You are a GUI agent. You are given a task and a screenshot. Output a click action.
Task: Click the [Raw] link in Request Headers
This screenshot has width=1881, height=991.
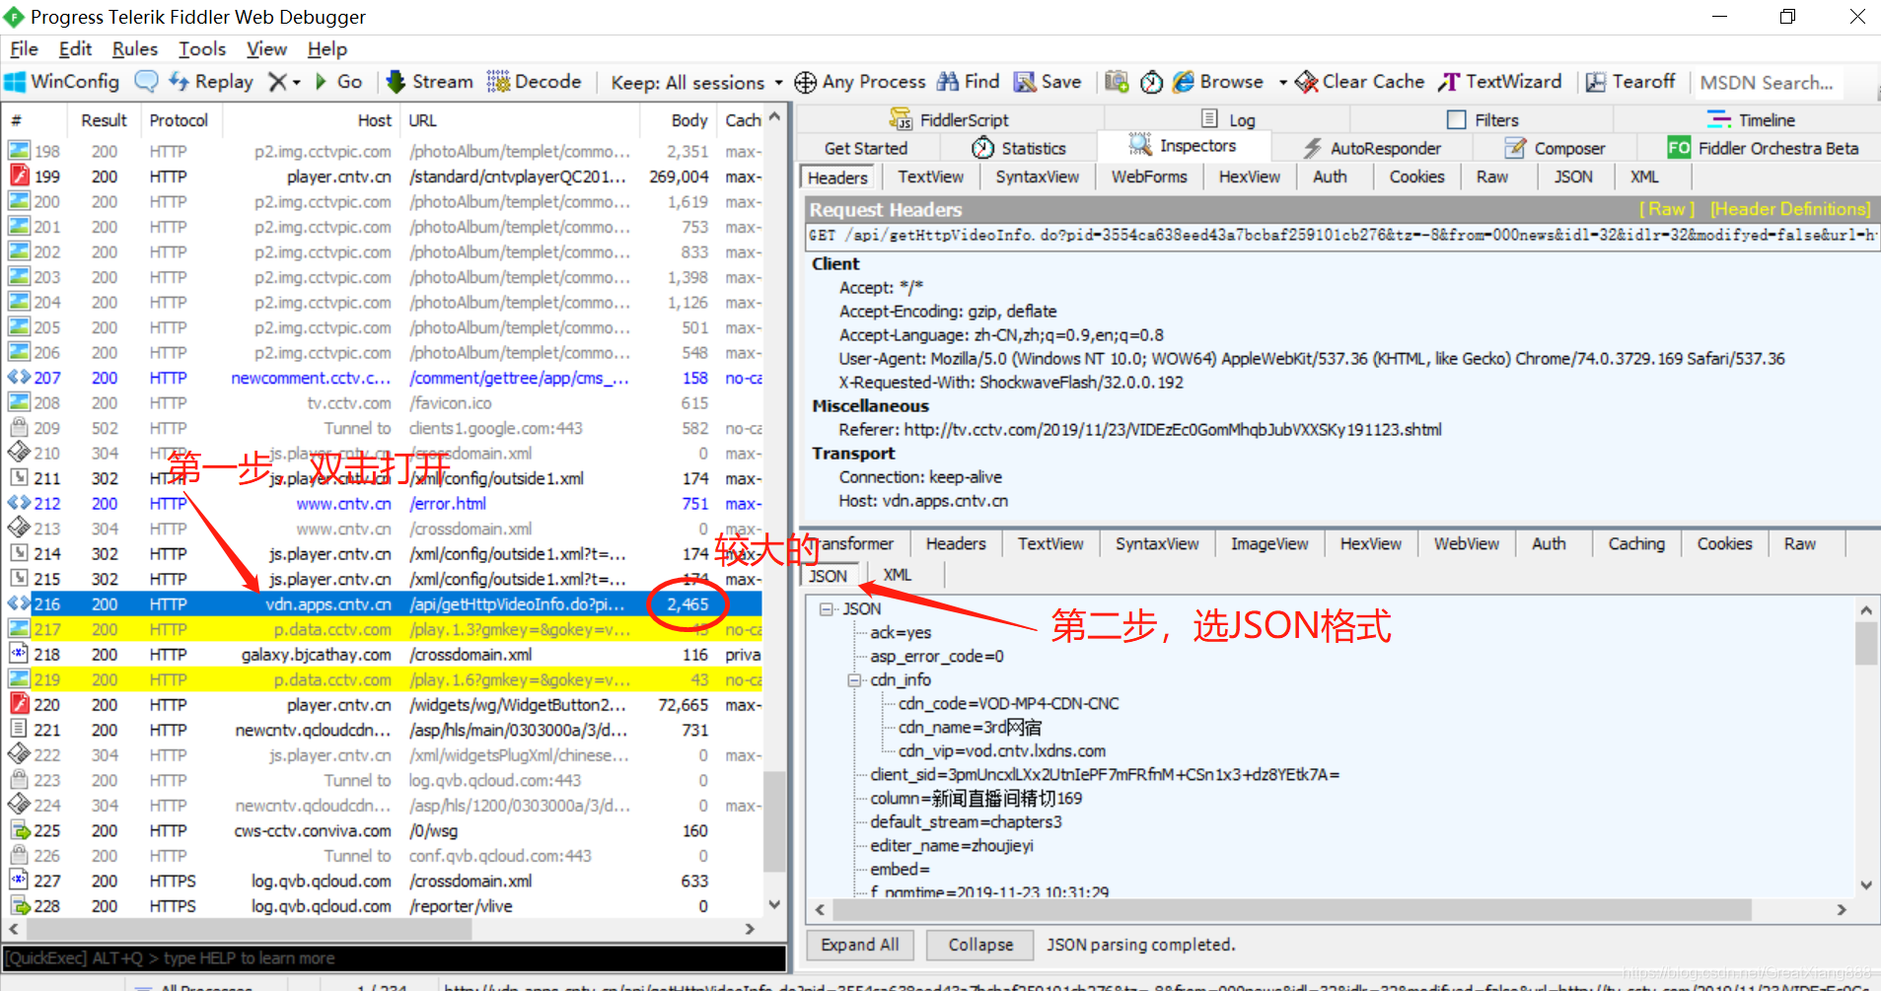click(1666, 209)
